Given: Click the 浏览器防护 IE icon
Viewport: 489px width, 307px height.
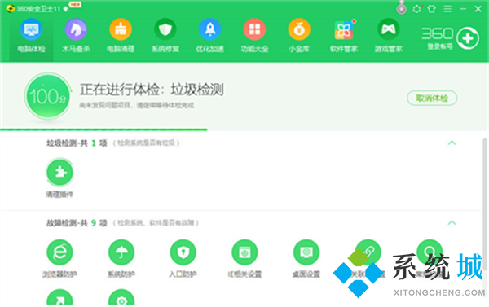Looking at the screenshot, I should pos(59,252).
